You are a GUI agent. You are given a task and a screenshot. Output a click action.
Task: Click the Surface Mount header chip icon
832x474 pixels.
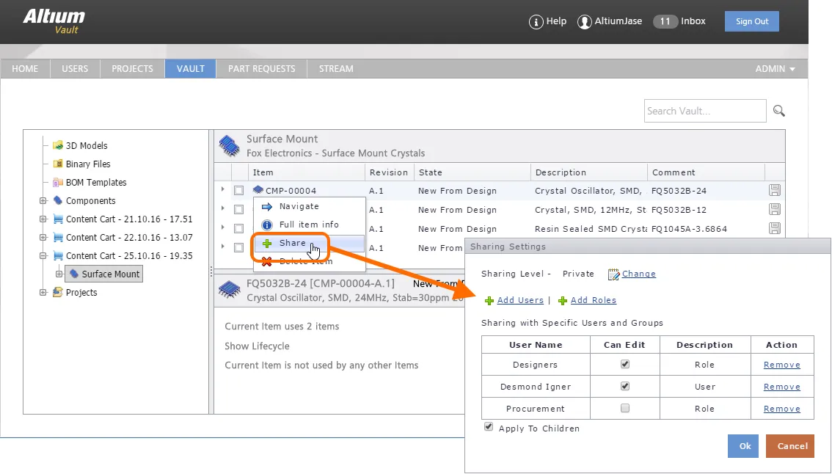click(229, 146)
